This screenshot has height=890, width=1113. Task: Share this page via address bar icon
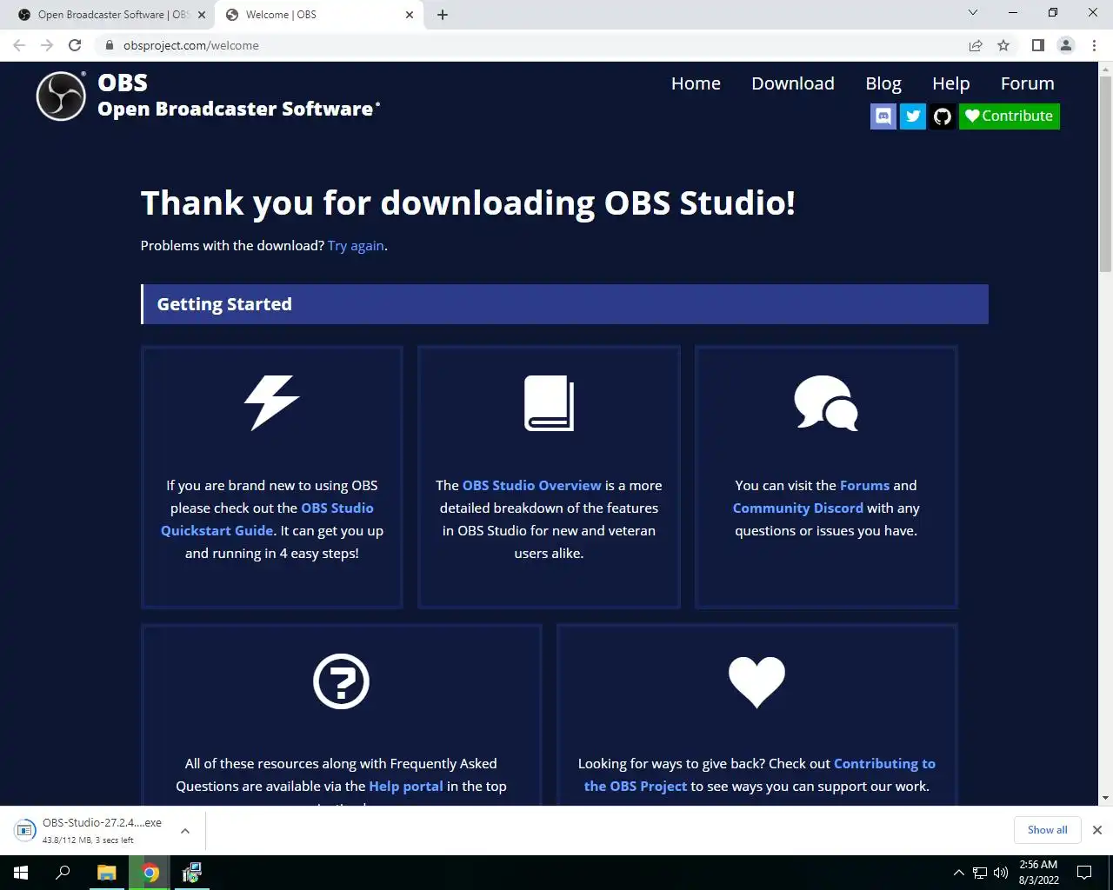976,45
